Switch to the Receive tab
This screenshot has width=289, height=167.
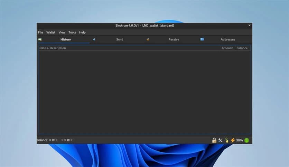171,40
